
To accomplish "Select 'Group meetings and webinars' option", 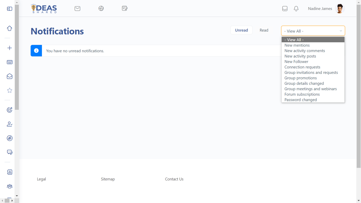I will point(313,89).
